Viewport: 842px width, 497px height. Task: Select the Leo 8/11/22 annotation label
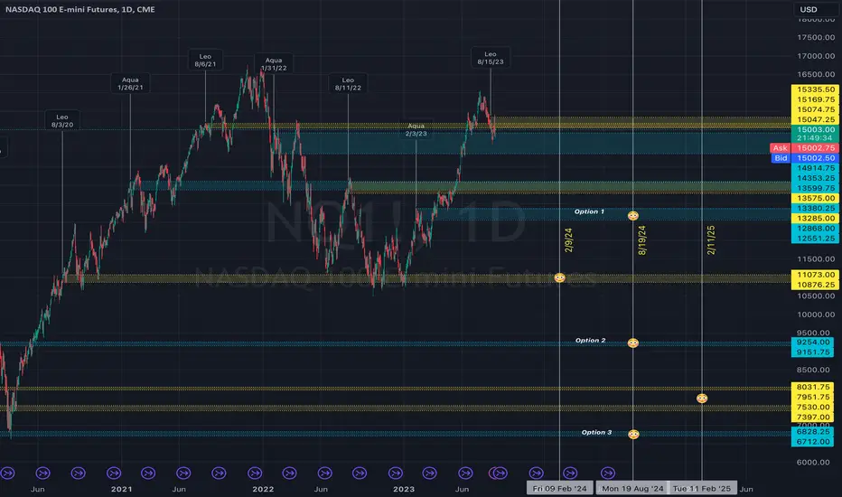coord(348,83)
